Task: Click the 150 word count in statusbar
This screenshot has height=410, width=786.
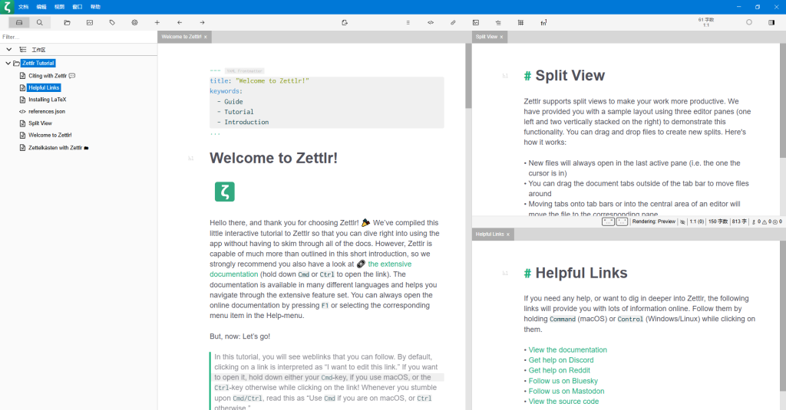Action: (718, 221)
